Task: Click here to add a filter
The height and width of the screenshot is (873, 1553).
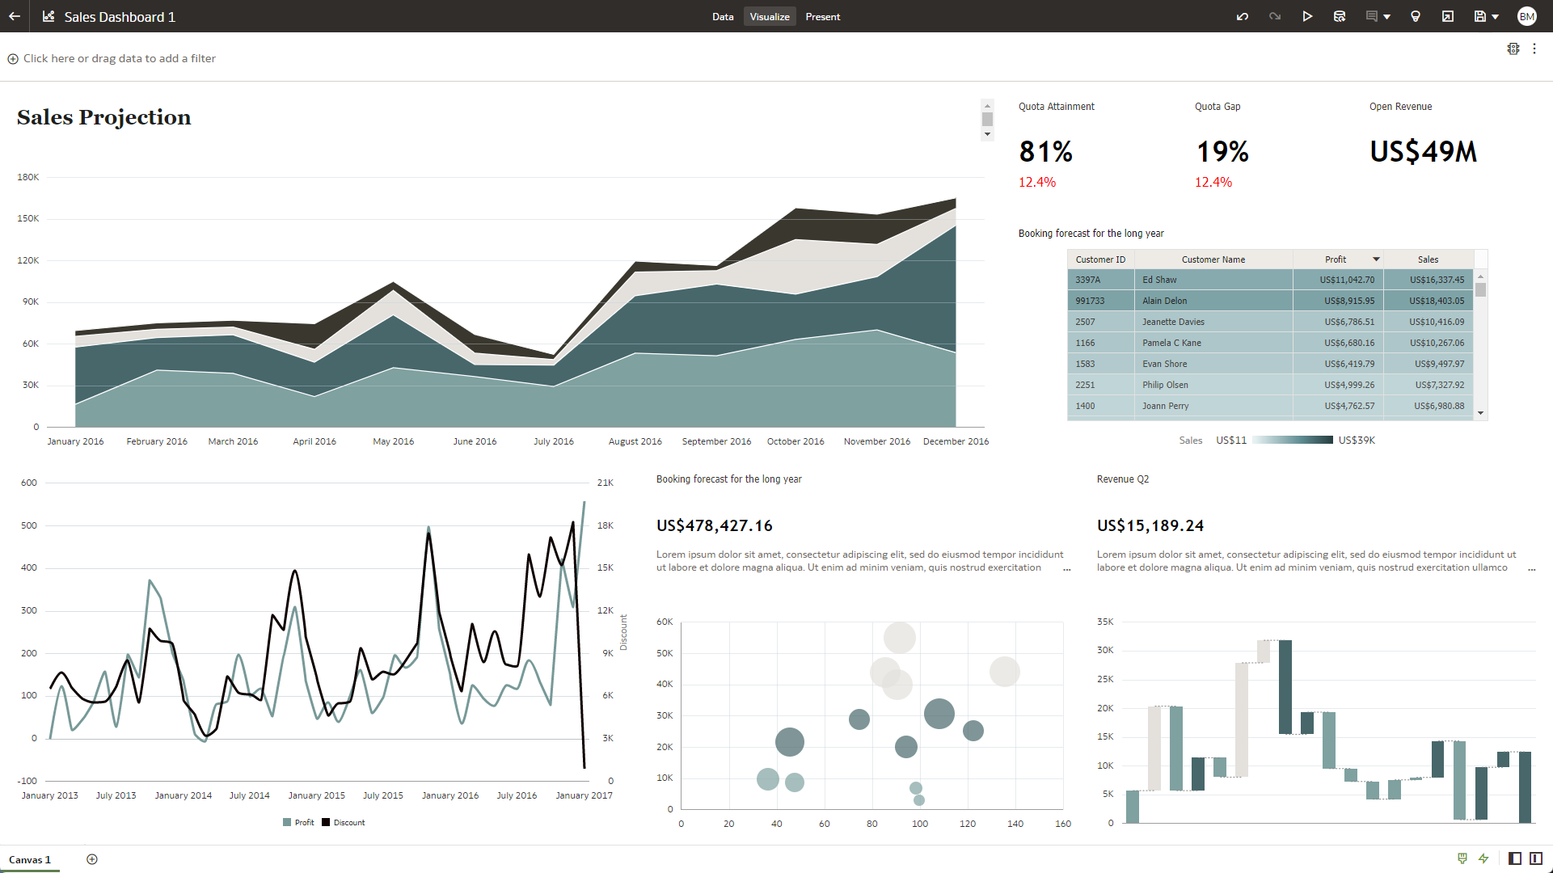Action: [112, 57]
